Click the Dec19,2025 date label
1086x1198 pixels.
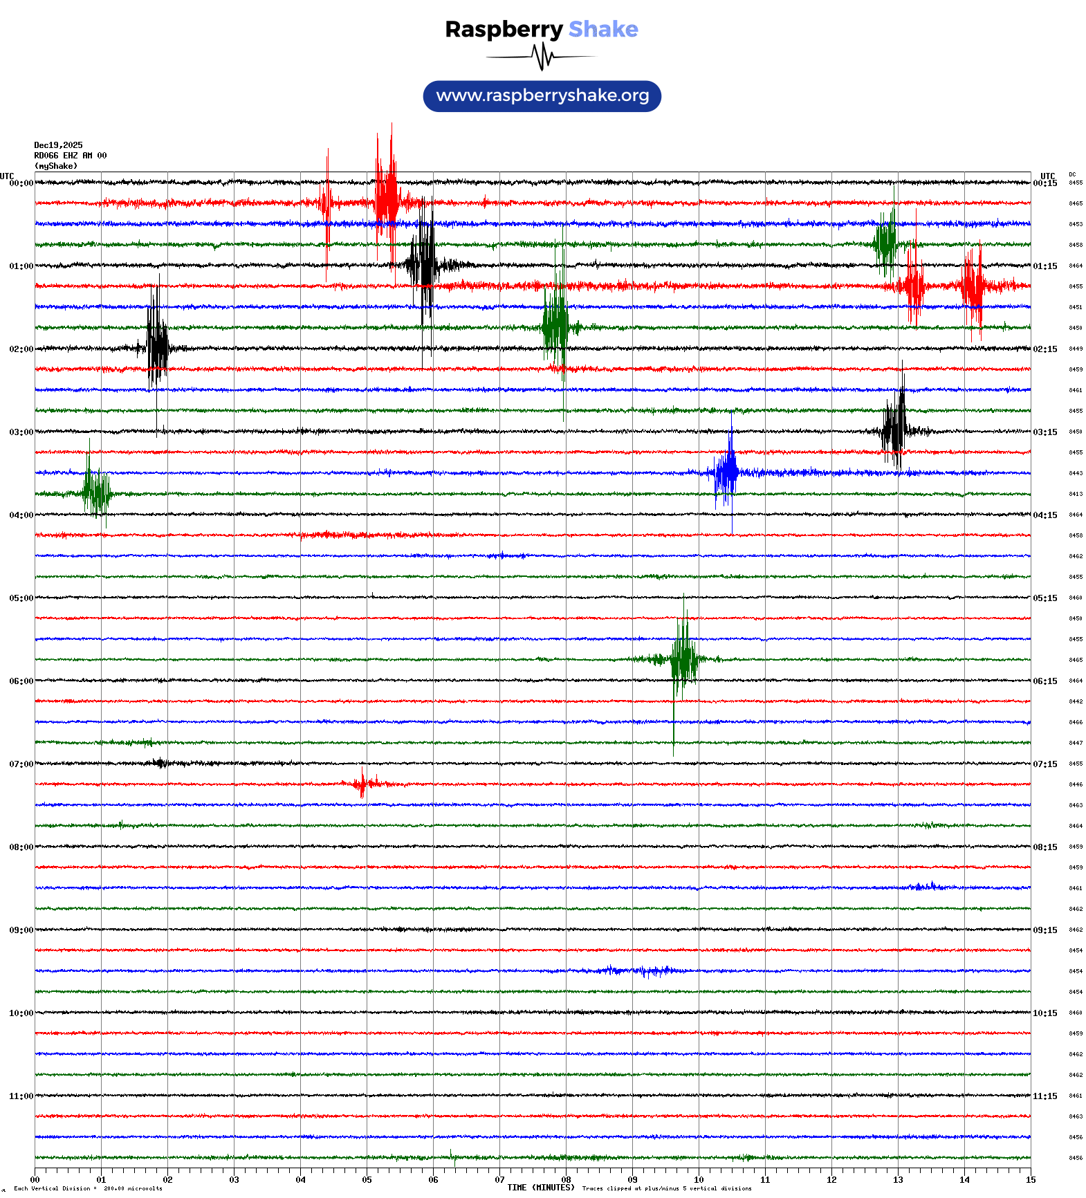pyautogui.click(x=58, y=145)
